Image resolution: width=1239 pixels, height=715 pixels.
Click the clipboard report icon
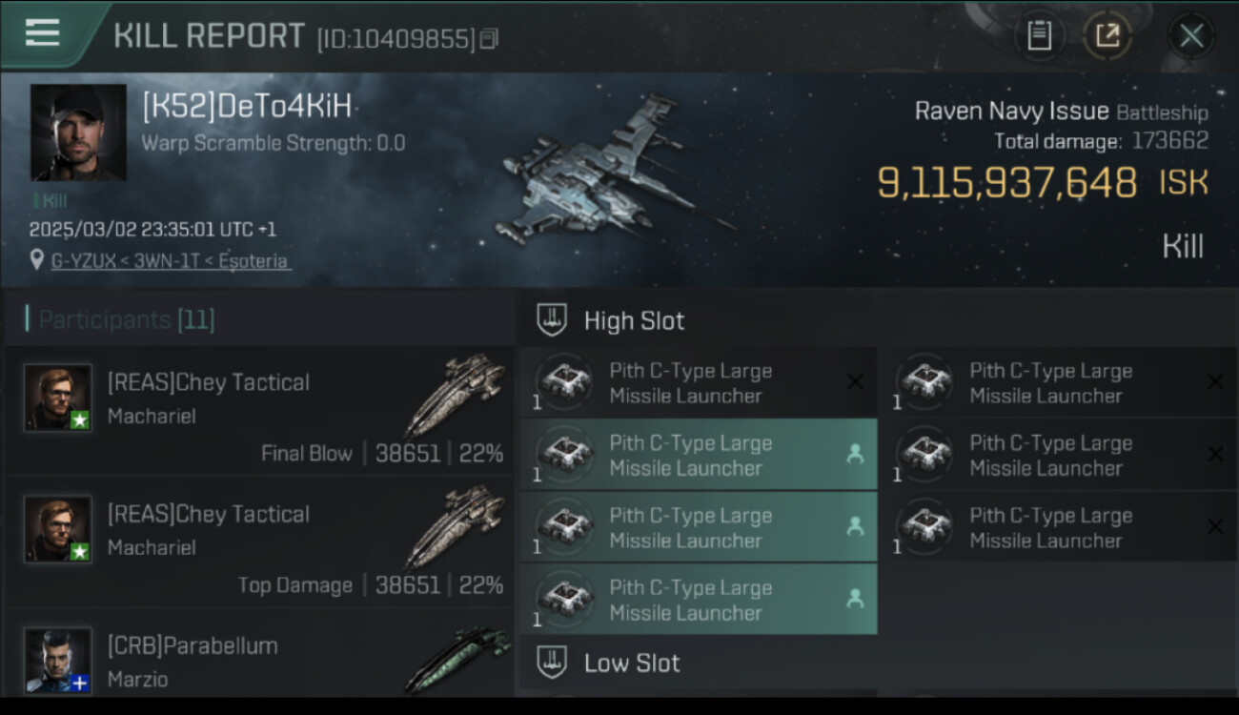(1039, 36)
